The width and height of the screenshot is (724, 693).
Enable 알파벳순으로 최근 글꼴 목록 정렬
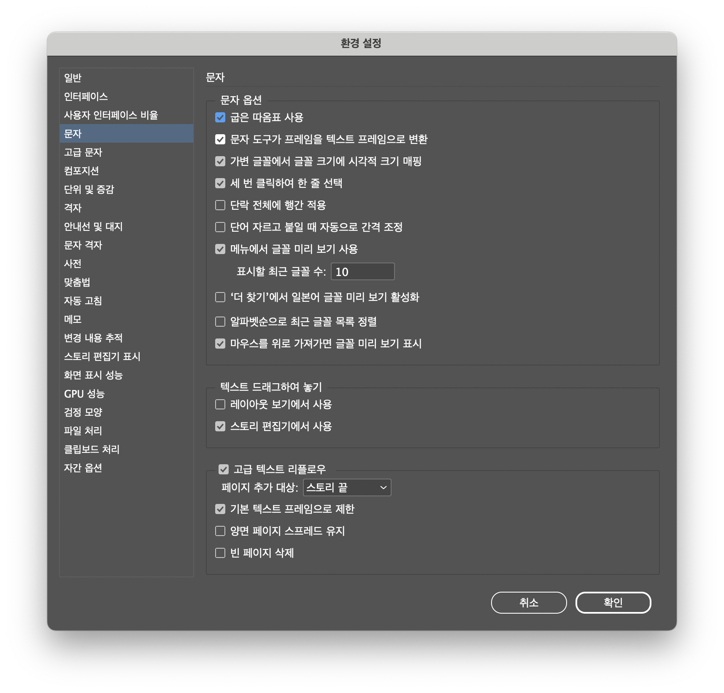[220, 322]
